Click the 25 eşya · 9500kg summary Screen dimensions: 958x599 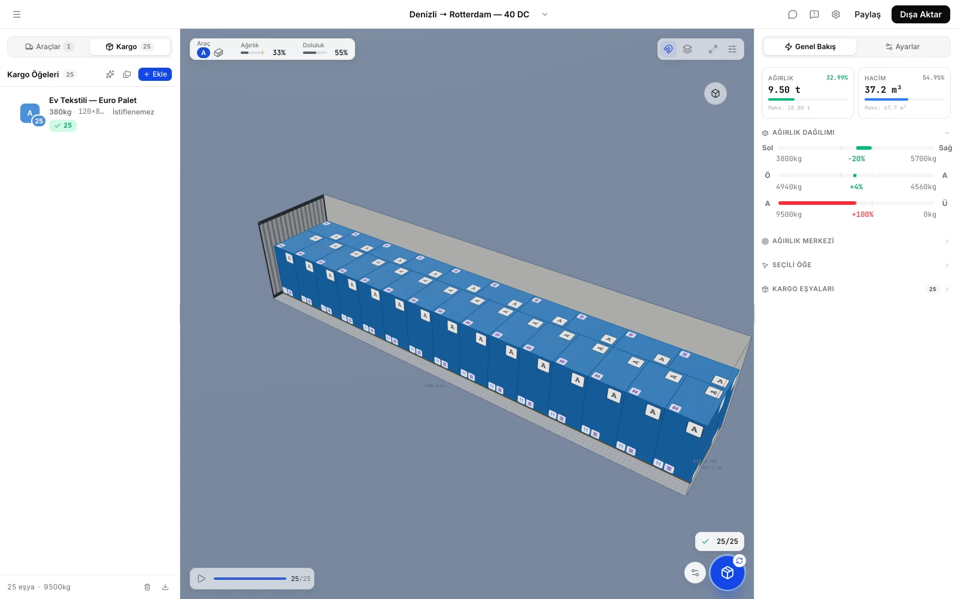pos(39,587)
